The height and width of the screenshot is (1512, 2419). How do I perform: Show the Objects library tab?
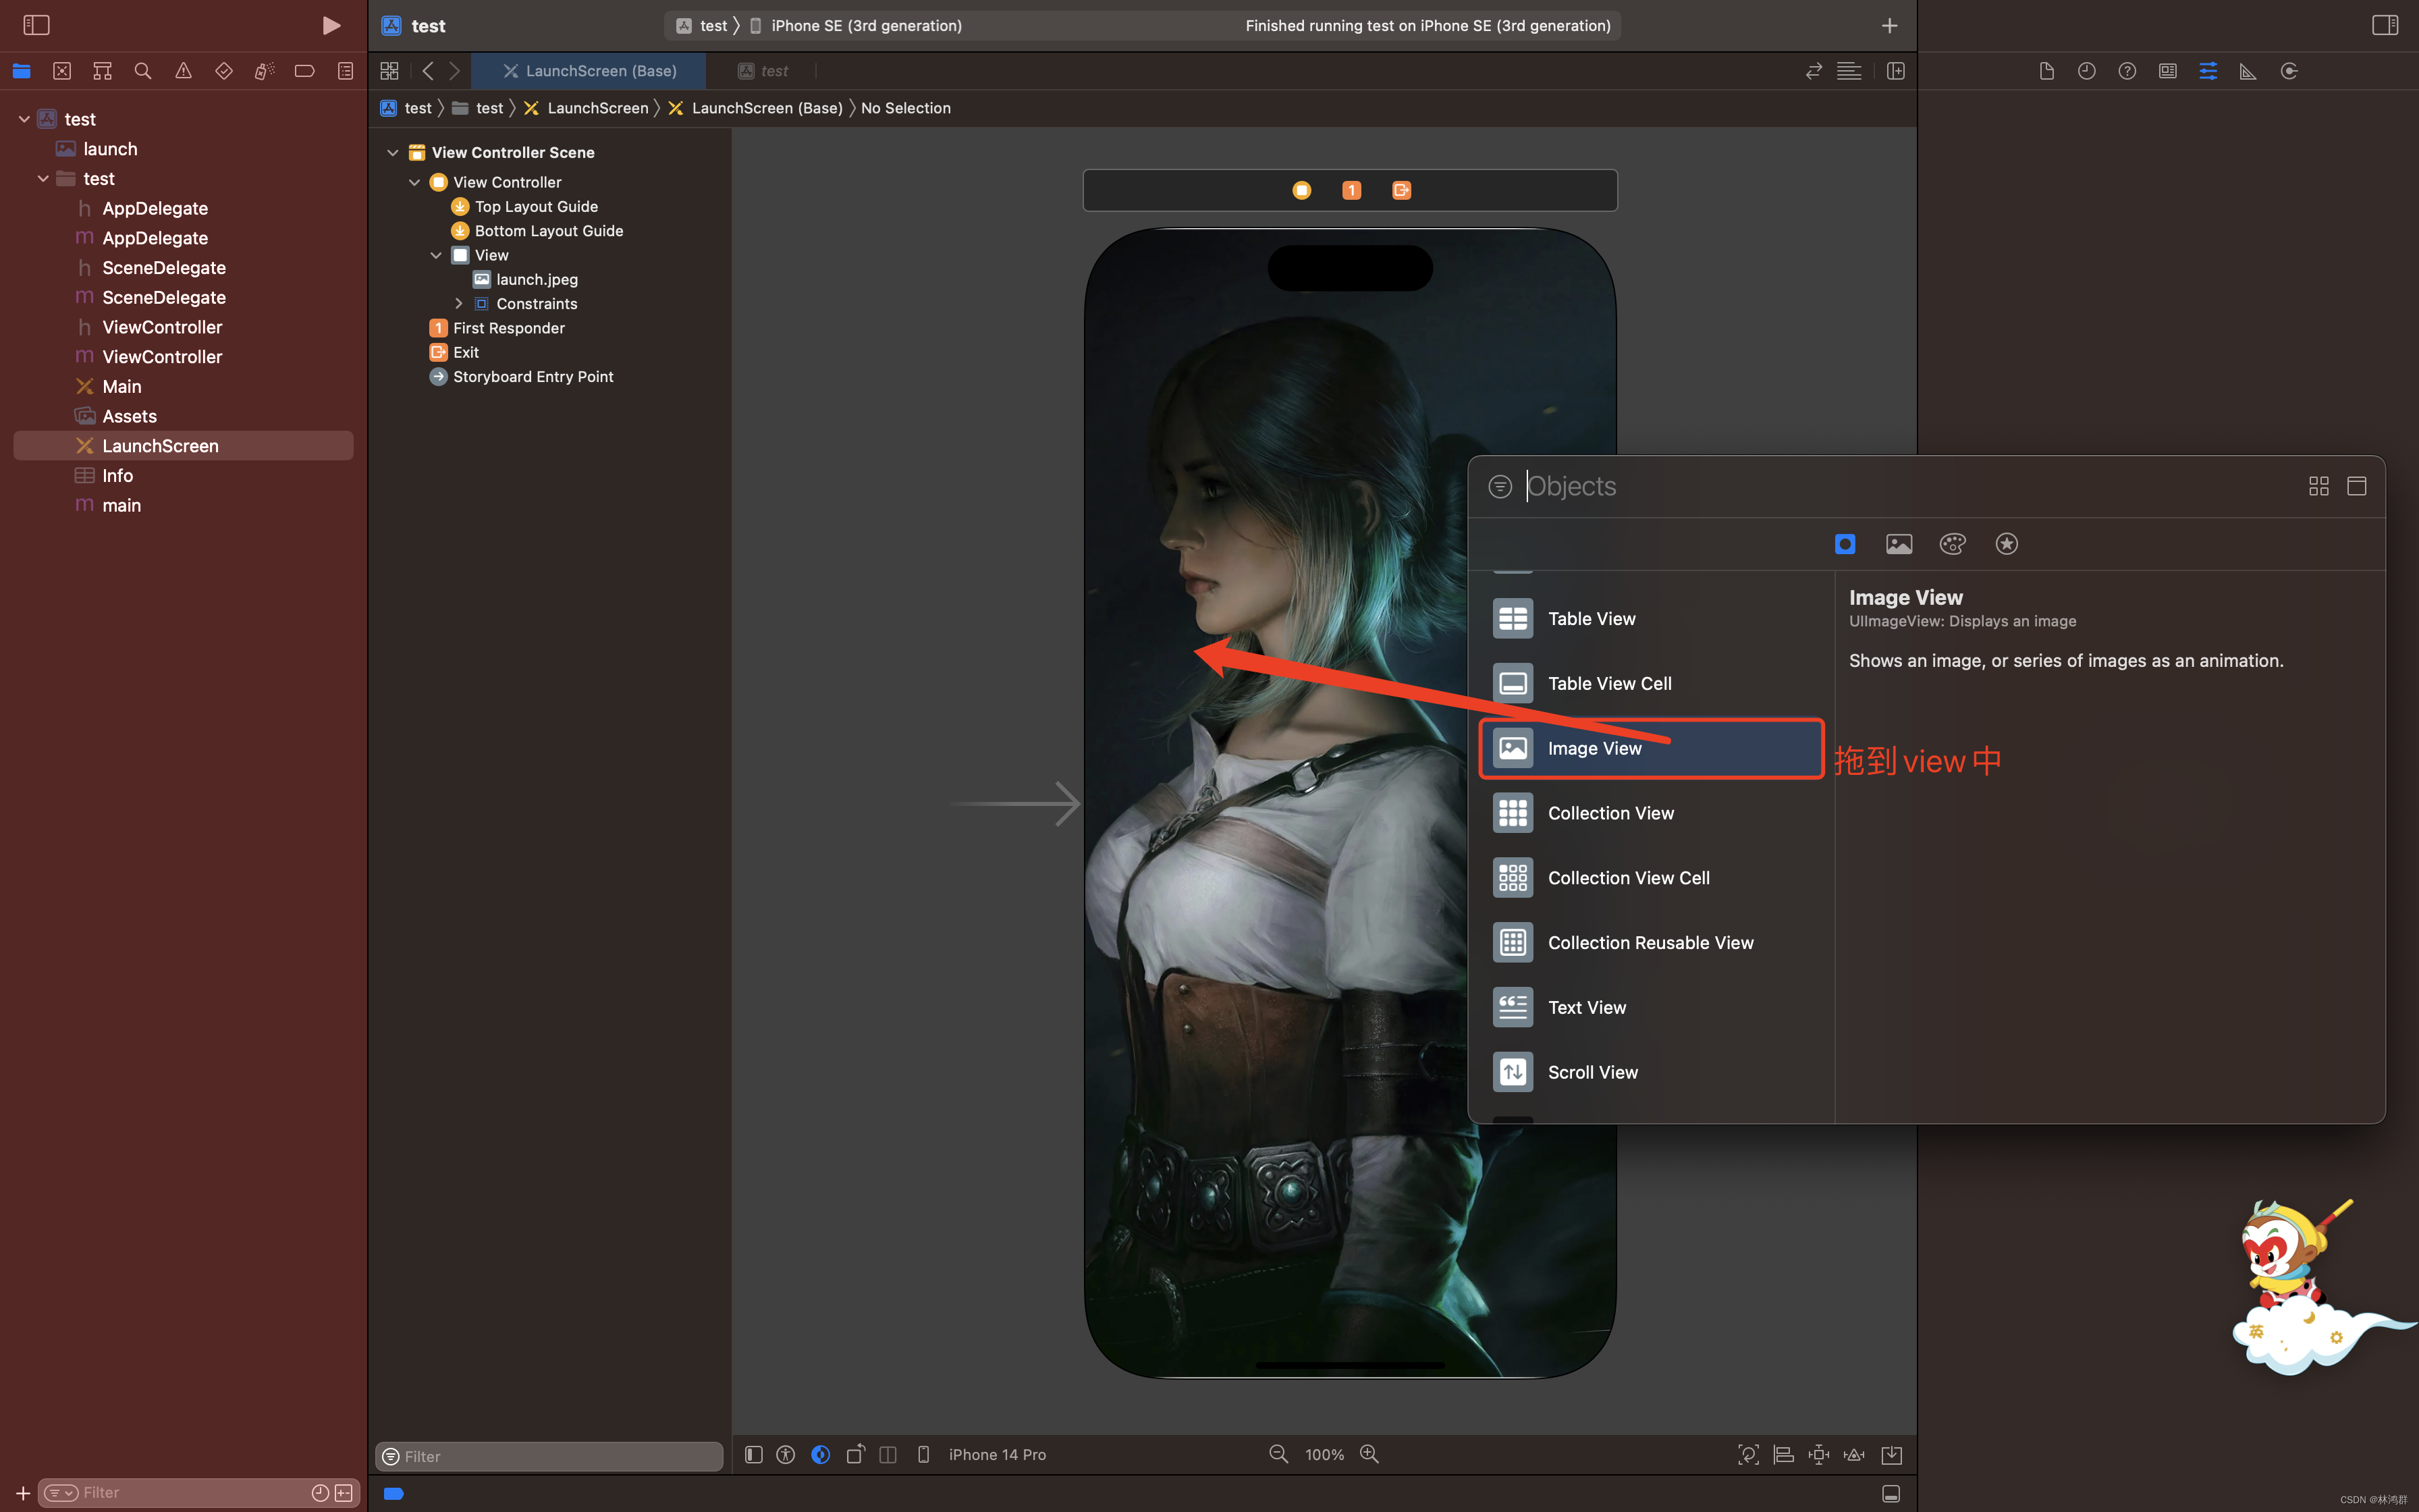point(1845,544)
